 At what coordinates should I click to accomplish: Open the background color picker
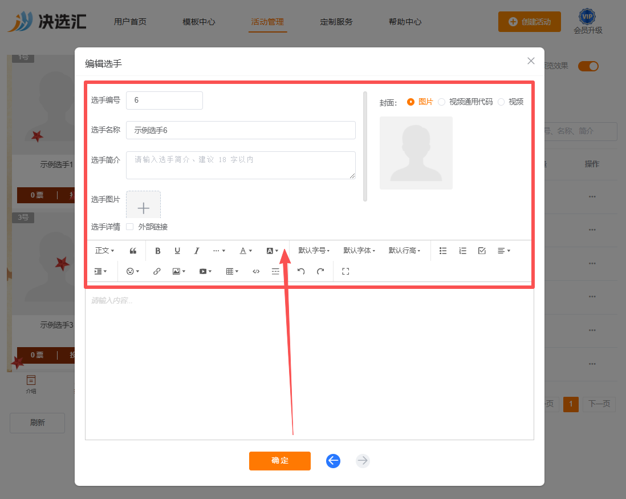[273, 251]
